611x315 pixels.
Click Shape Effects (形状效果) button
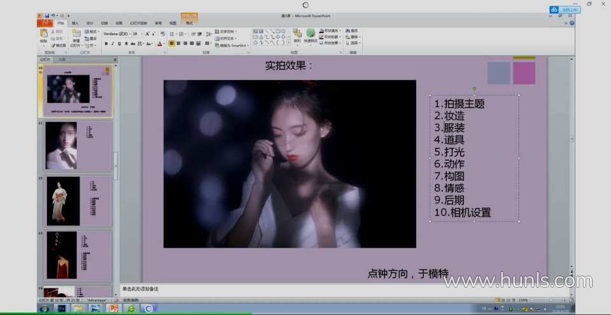[x=330, y=43]
